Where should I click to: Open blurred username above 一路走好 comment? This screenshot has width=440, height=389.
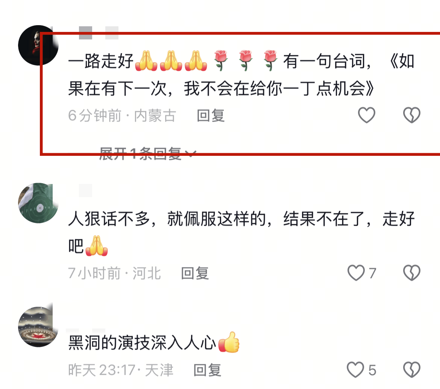(x=99, y=33)
